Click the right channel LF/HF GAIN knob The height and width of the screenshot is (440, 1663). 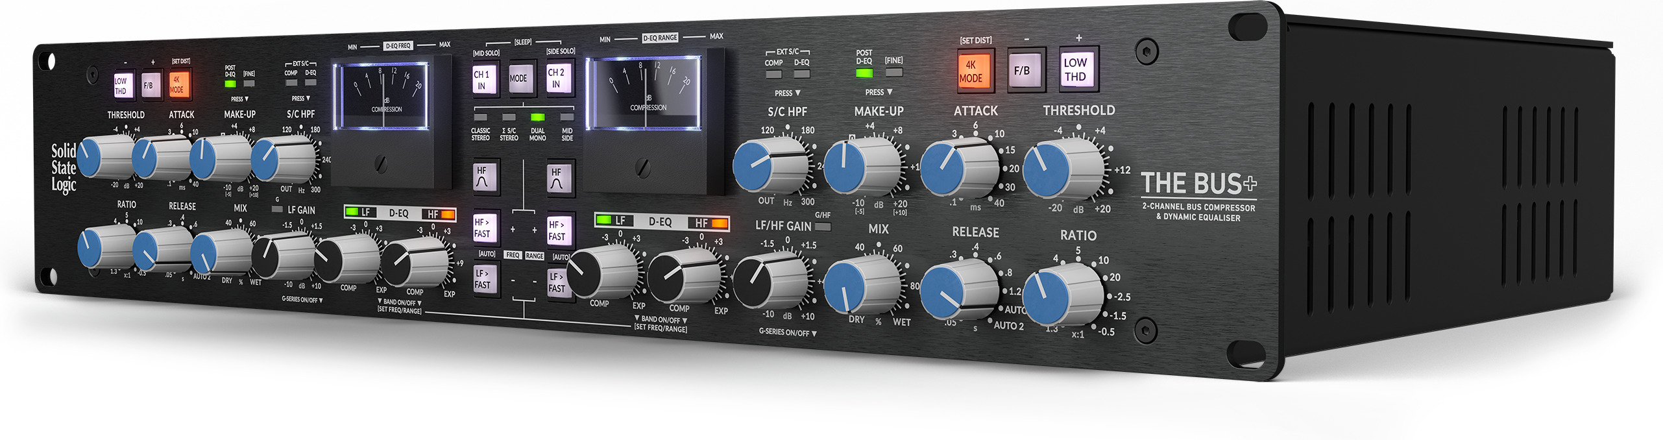[772, 280]
